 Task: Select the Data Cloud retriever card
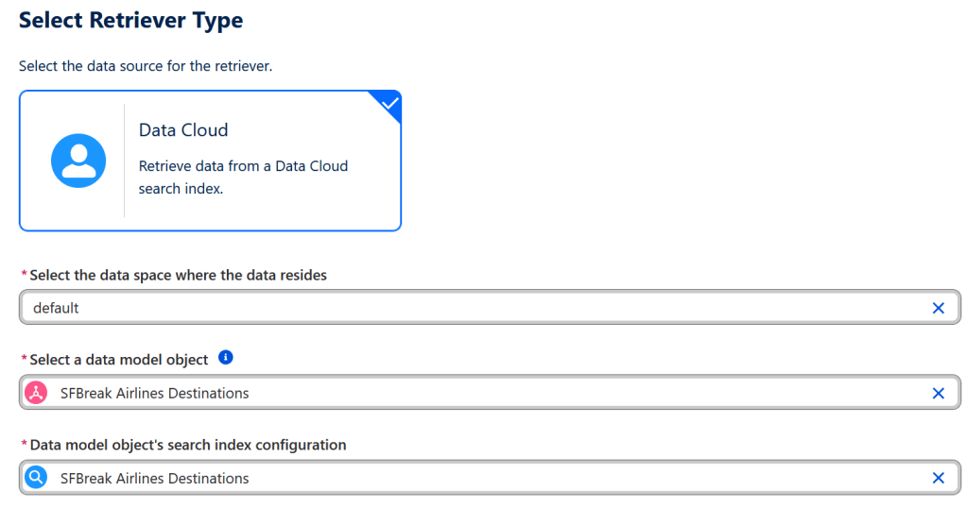point(210,161)
